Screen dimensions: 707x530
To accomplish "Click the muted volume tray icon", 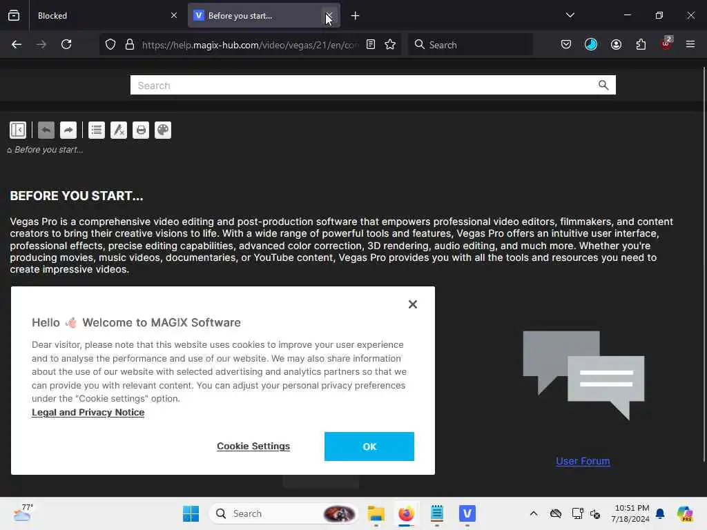I will pos(594,513).
